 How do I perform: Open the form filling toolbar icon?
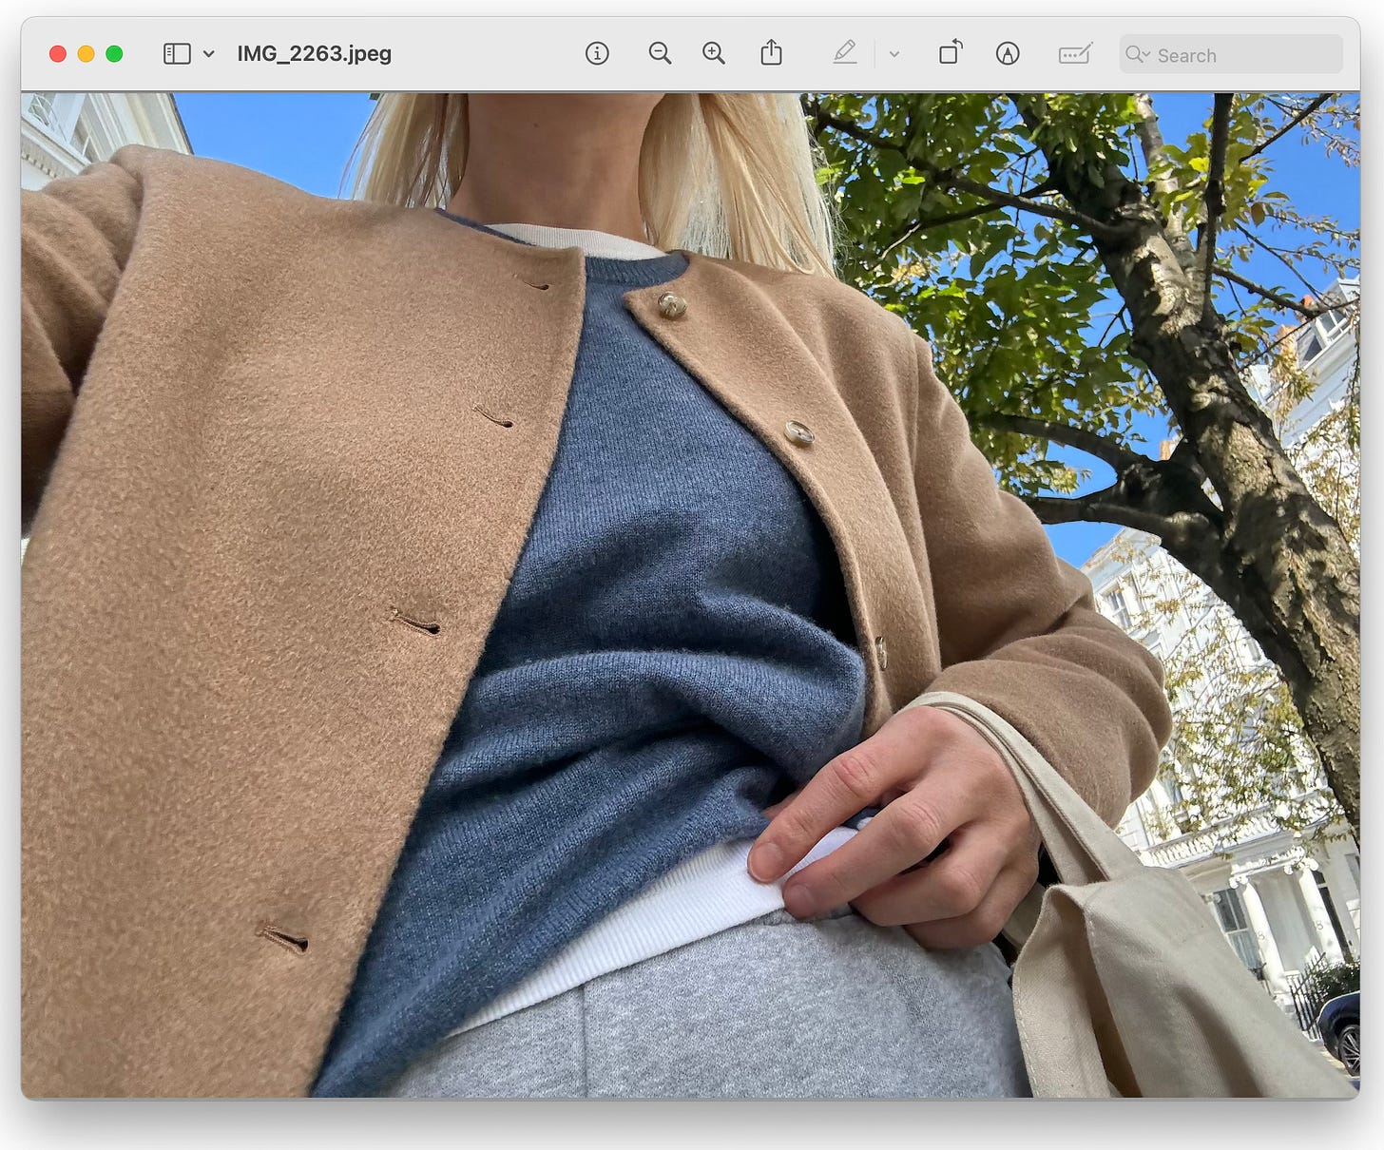click(1075, 53)
